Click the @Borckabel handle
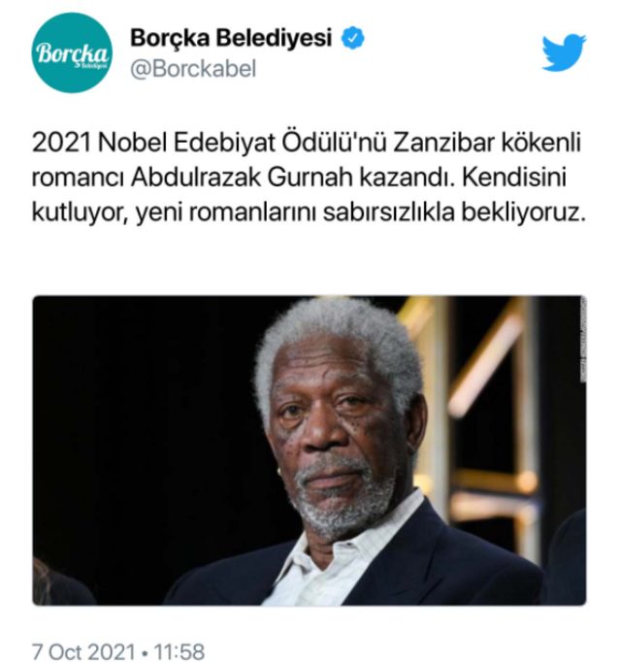Screen dimensions: 621x662 [x=193, y=69]
